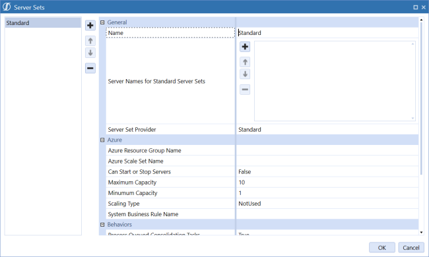This screenshot has width=429, height=257.
Task: Click the Cancel button
Action: pyautogui.click(x=411, y=247)
